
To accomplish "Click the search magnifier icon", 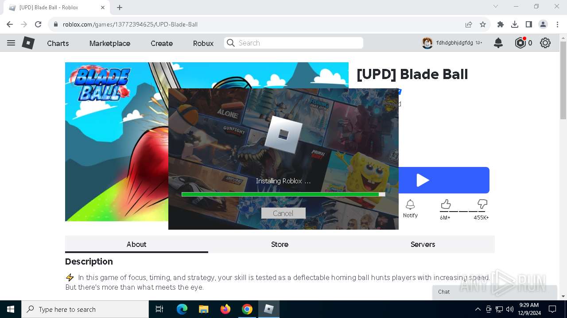I will pyautogui.click(x=230, y=43).
